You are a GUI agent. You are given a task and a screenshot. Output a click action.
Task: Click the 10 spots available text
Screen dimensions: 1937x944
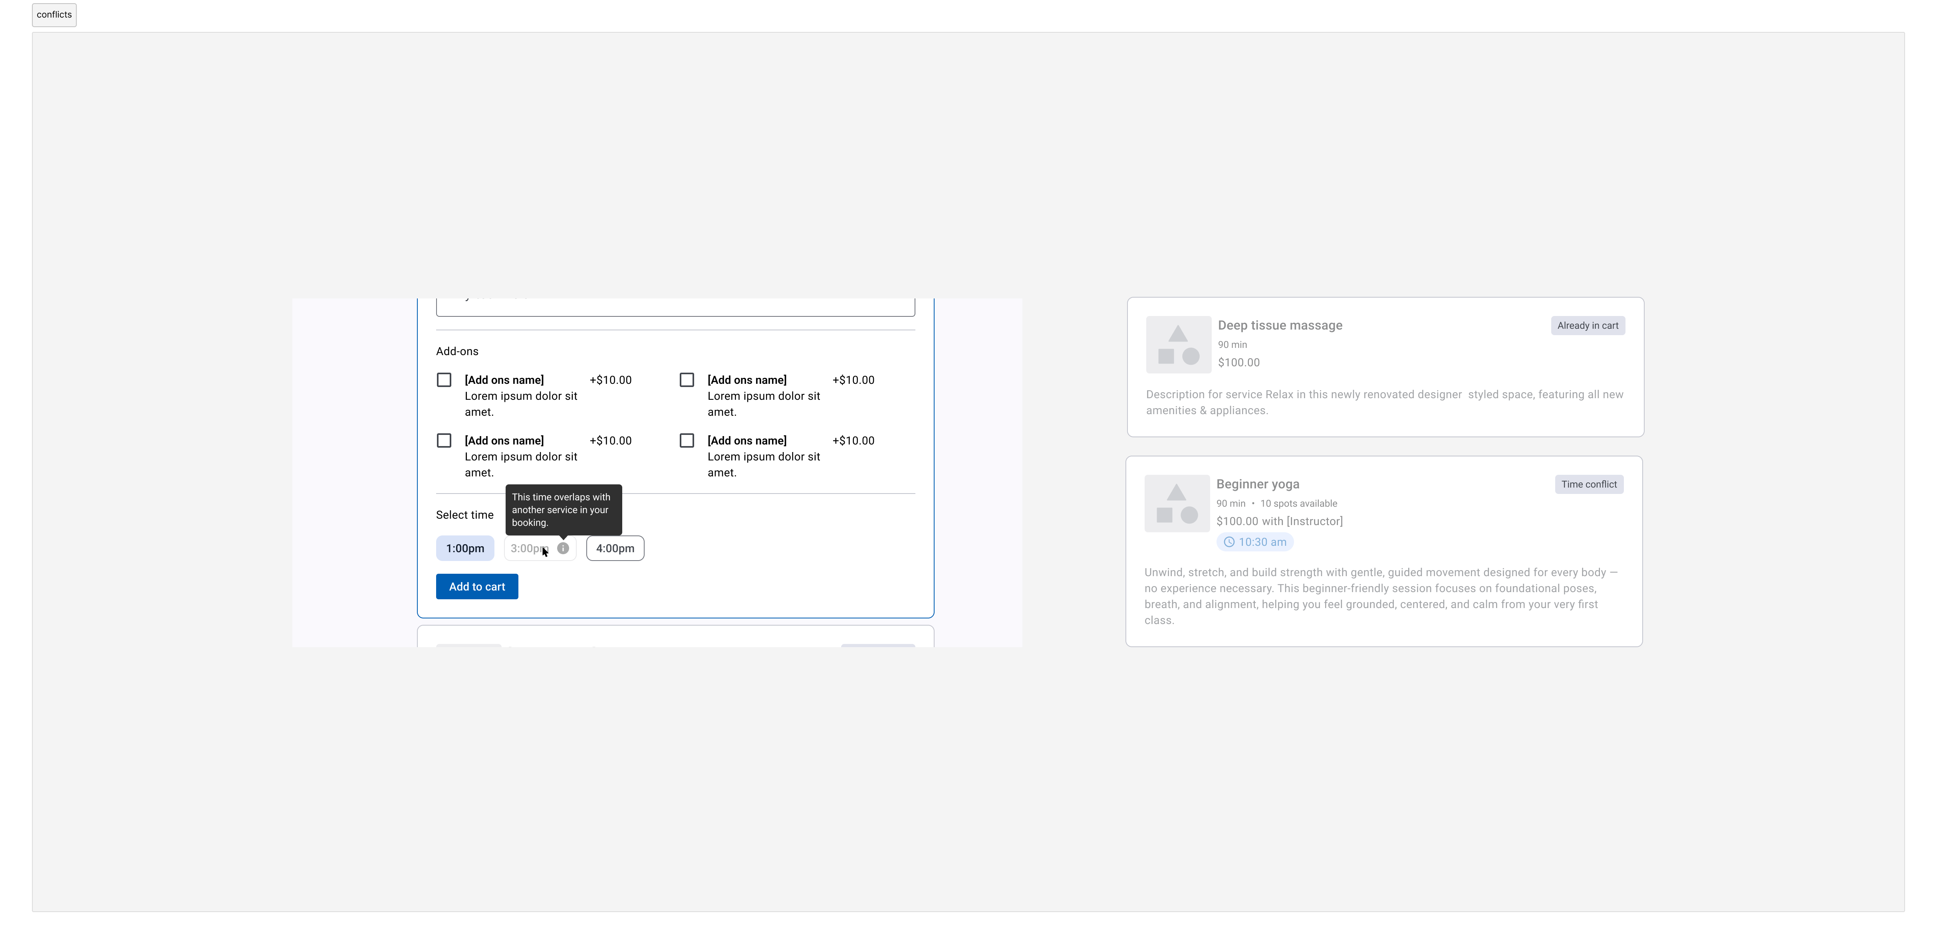(x=1299, y=504)
